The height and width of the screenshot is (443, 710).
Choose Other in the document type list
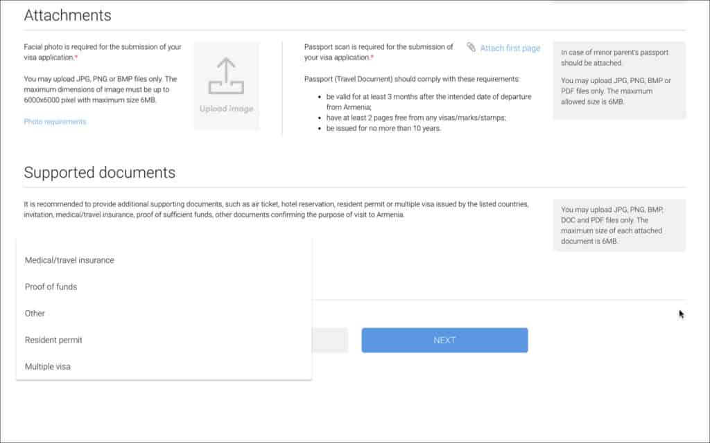coord(164,314)
